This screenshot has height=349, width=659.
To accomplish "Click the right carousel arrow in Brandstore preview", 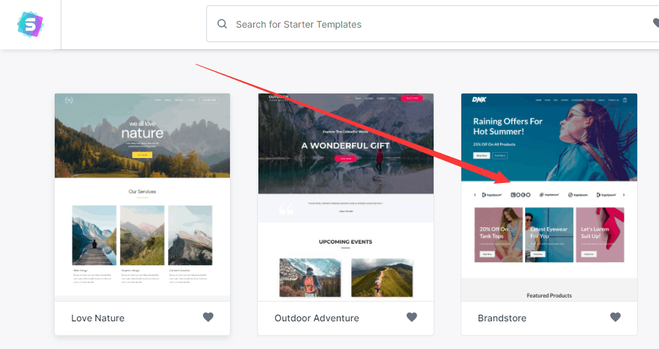I will pyautogui.click(x=623, y=195).
